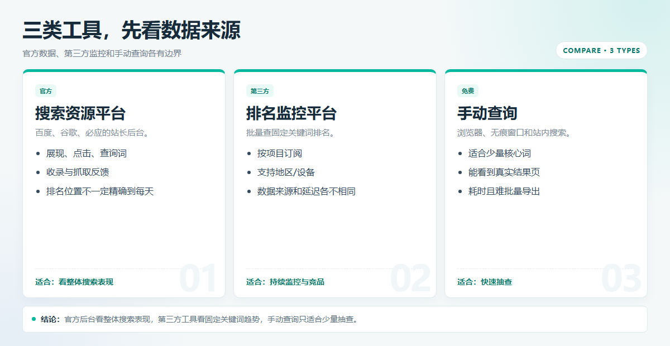Screen dimensions: 670x346
Task: Click the 手动查询 card heading
Action: pos(487,113)
